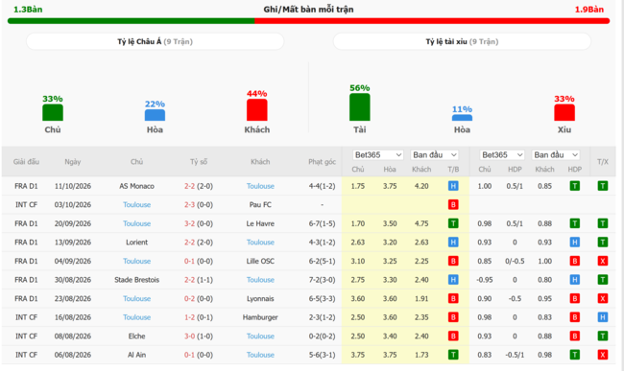624x371 pixels.
Task: Expand the second Ban đầu dropdown
Action: [x=556, y=155]
